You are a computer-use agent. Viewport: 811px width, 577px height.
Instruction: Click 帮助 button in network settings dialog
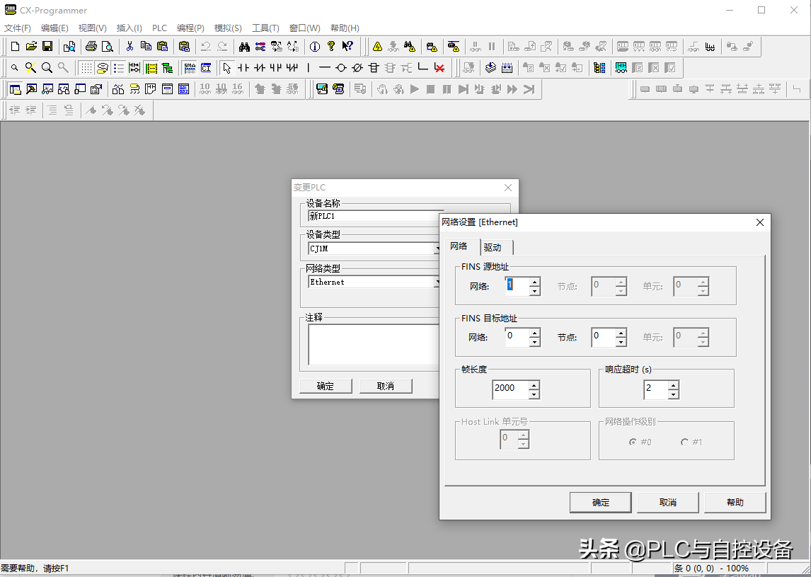click(x=735, y=502)
